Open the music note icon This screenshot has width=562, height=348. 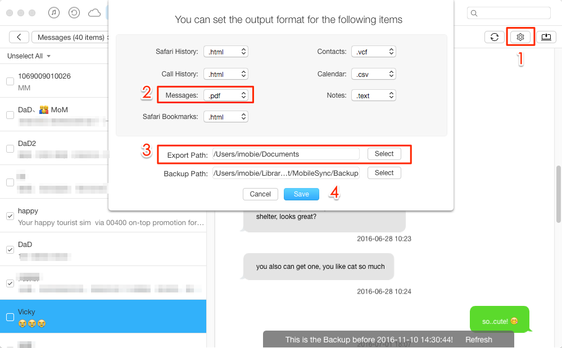pyautogui.click(x=54, y=13)
